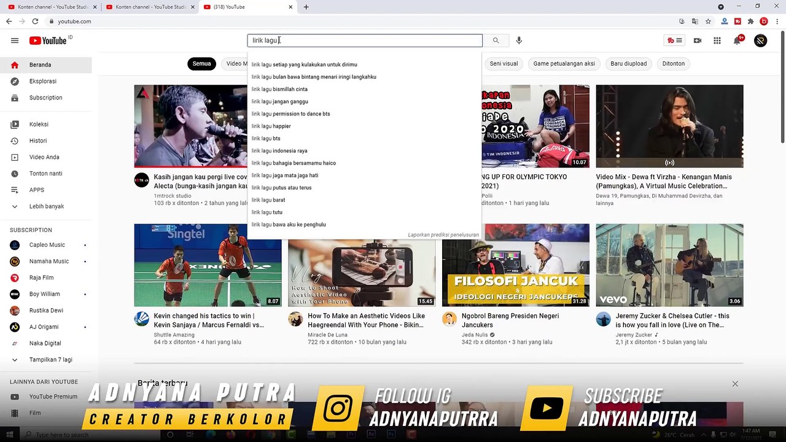Click the Create video camera icon
Screen dimensions: 786x442
point(698,41)
